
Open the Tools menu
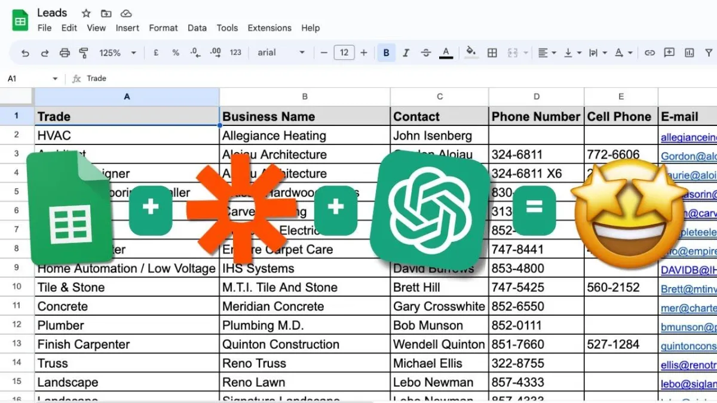(227, 28)
